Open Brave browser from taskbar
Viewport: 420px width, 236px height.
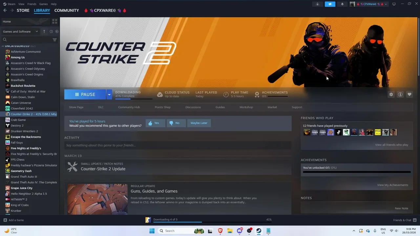(220, 231)
